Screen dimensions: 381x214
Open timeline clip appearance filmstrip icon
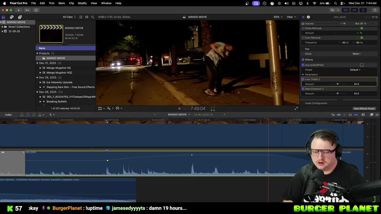(363, 115)
